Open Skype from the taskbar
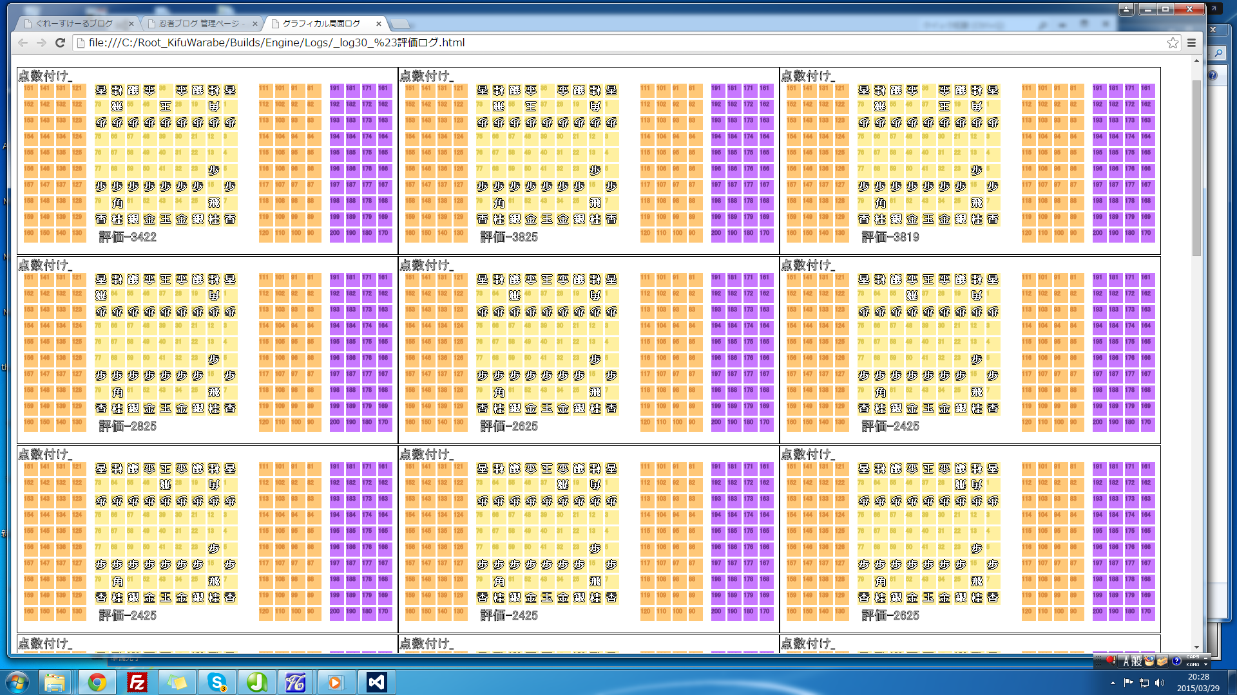Viewport: 1237px width, 695px height. point(217,682)
